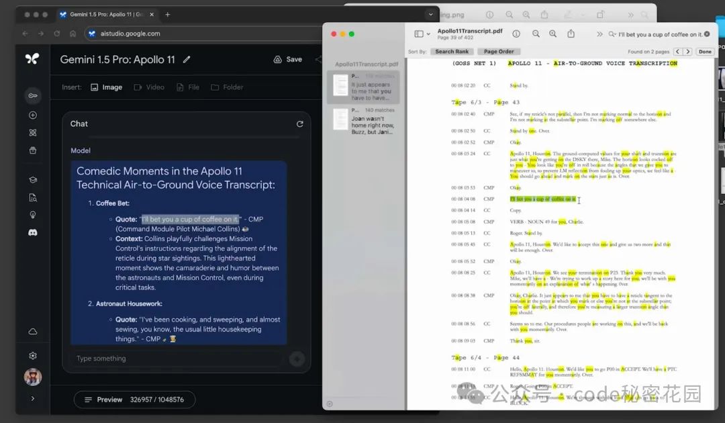Go to previous search match

click(678, 51)
